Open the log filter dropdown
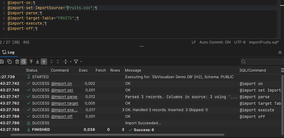284x138 pixels. (78, 62)
